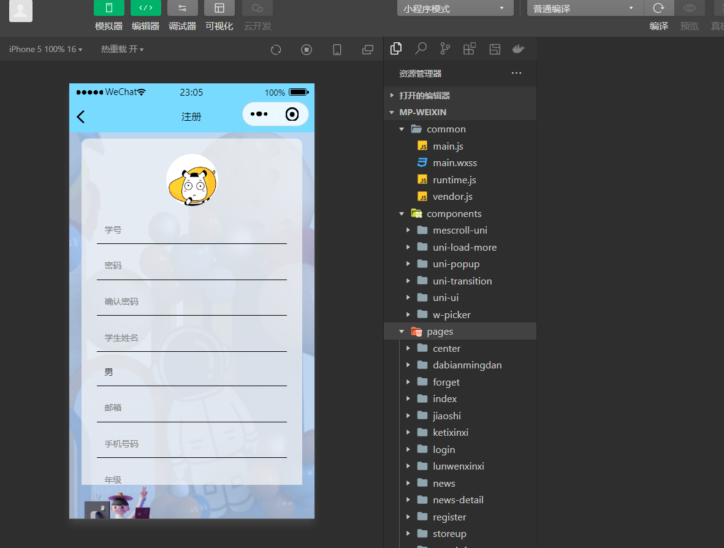Toggle the editor (编辑器) panel button
Screen dimensions: 724x548
tap(145, 8)
